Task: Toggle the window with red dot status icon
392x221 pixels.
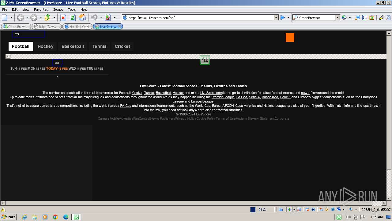Action: (x=307, y=210)
